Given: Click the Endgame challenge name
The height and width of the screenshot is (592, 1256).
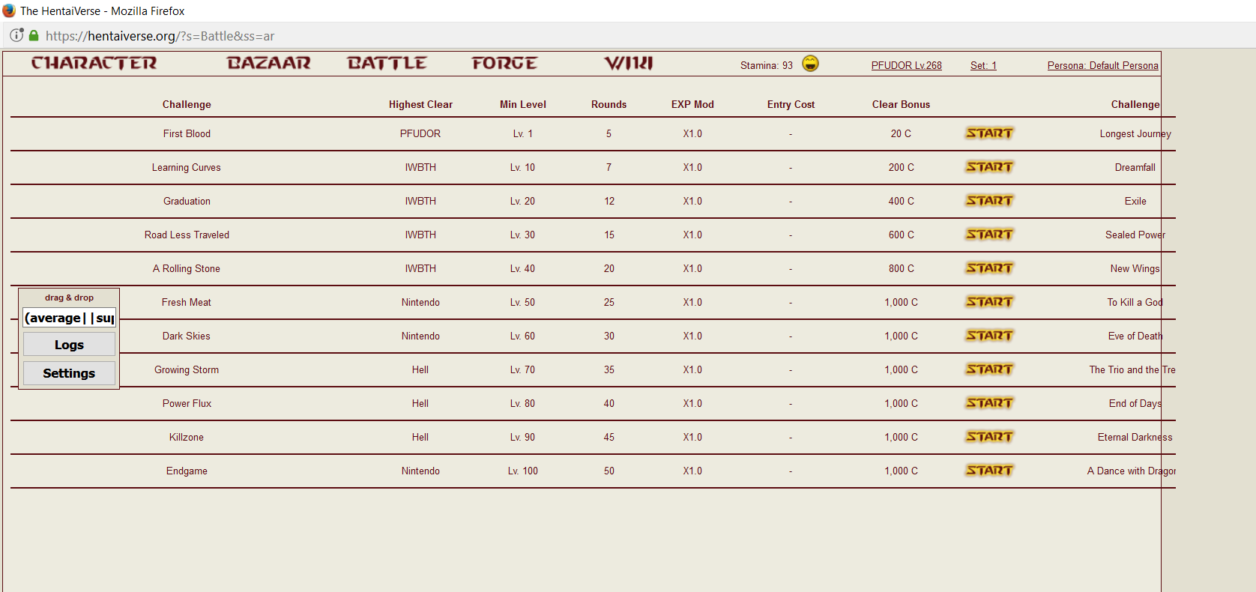Looking at the screenshot, I should pos(187,471).
